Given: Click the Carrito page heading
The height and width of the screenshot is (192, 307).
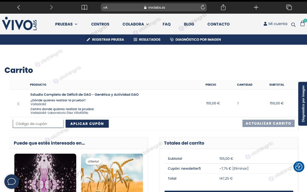Looking at the screenshot, I should coord(19,70).
